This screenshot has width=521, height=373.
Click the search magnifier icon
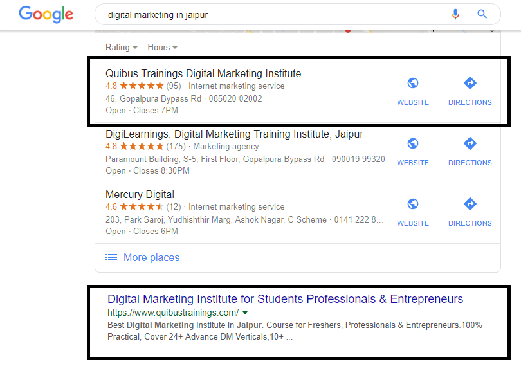482,14
